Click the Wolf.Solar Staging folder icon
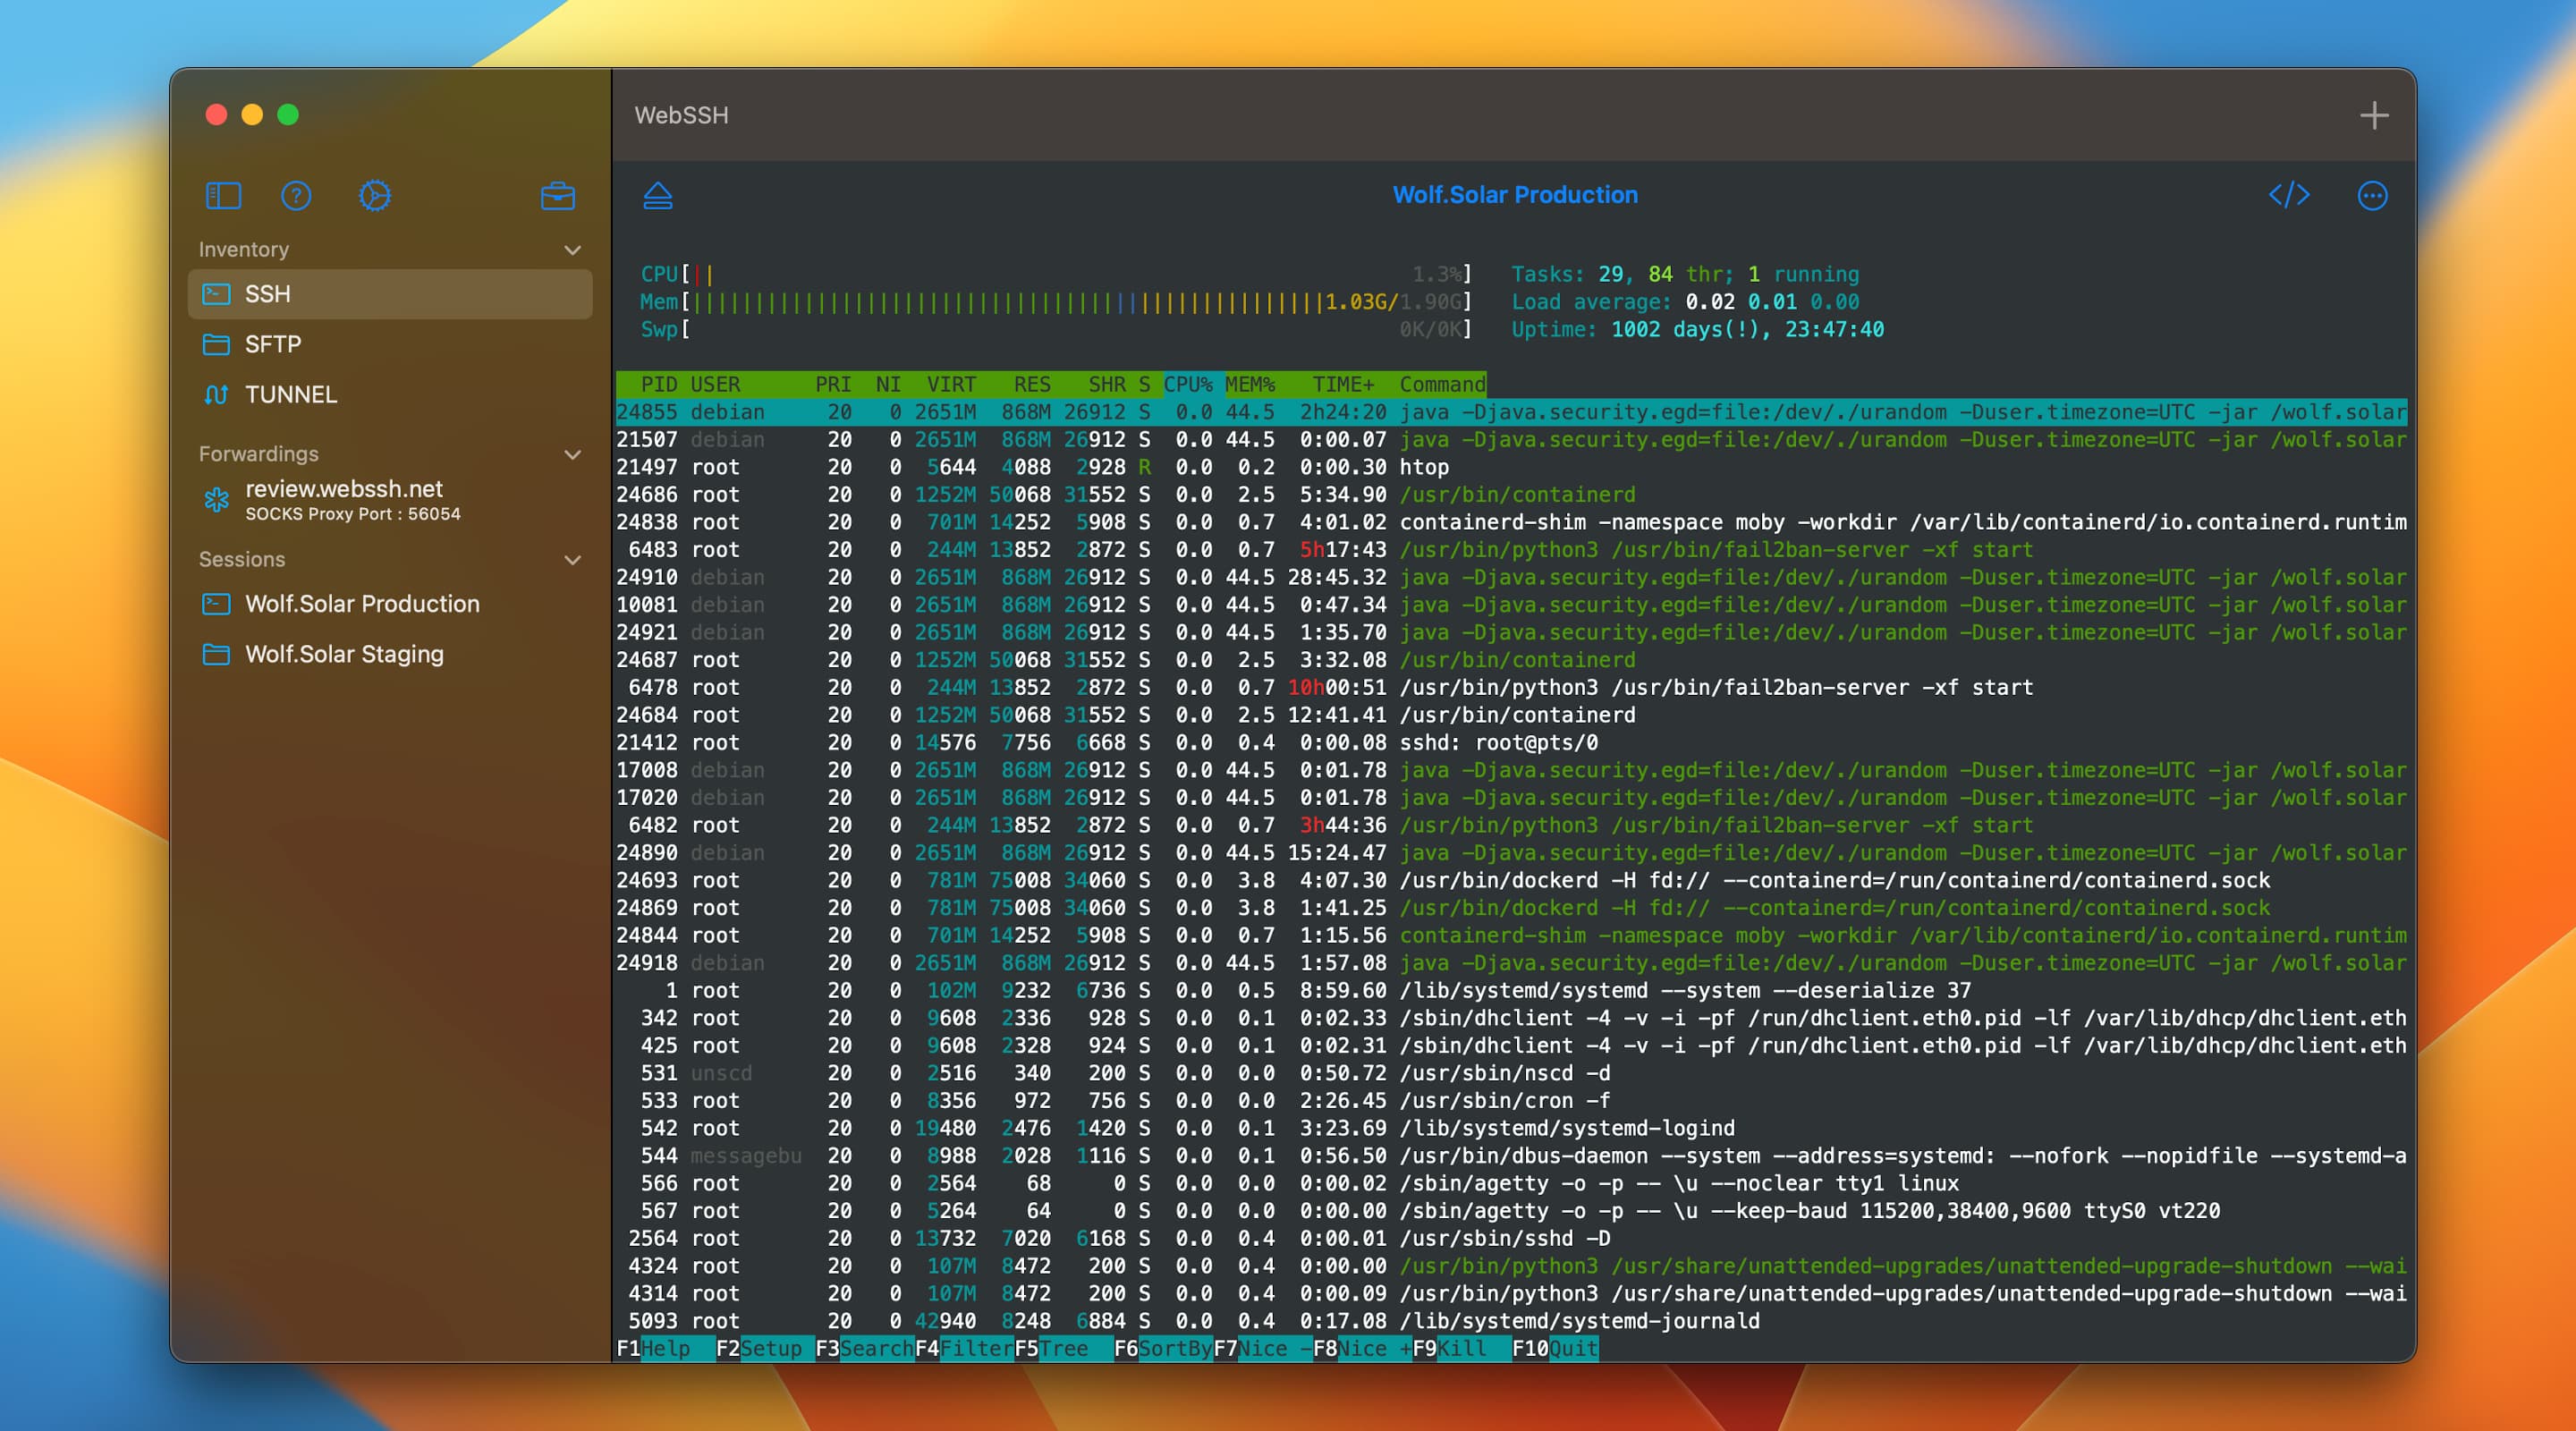This screenshot has width=2576, height=1431. (x=216, y=654)
